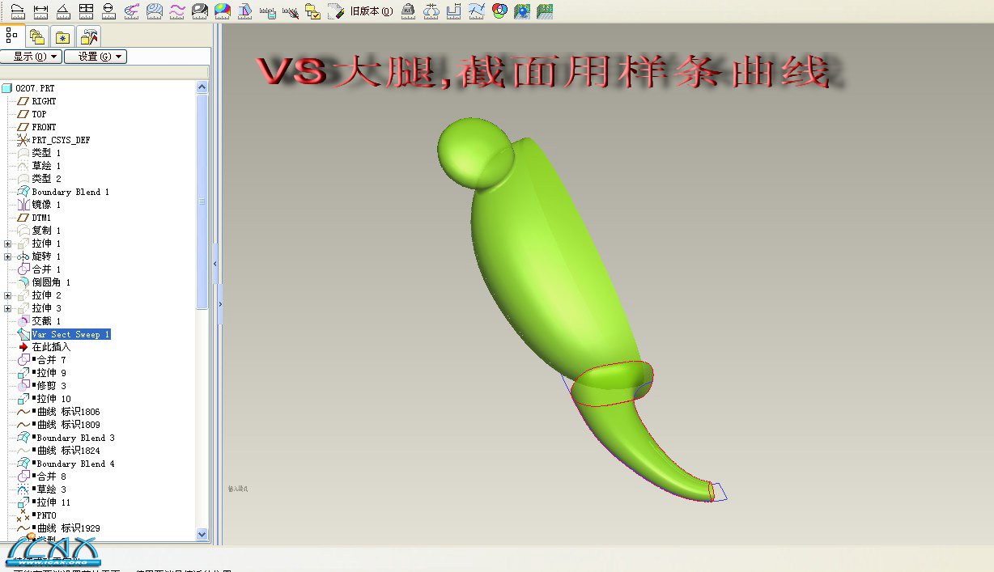Select the length measurement tool icon

point(40,11)
